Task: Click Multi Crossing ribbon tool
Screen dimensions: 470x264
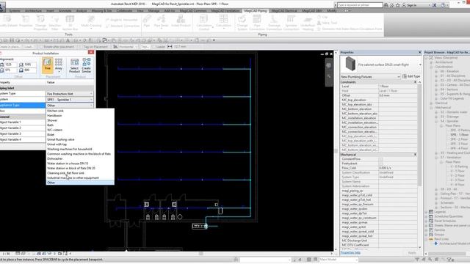Action: tap(91, 21)
